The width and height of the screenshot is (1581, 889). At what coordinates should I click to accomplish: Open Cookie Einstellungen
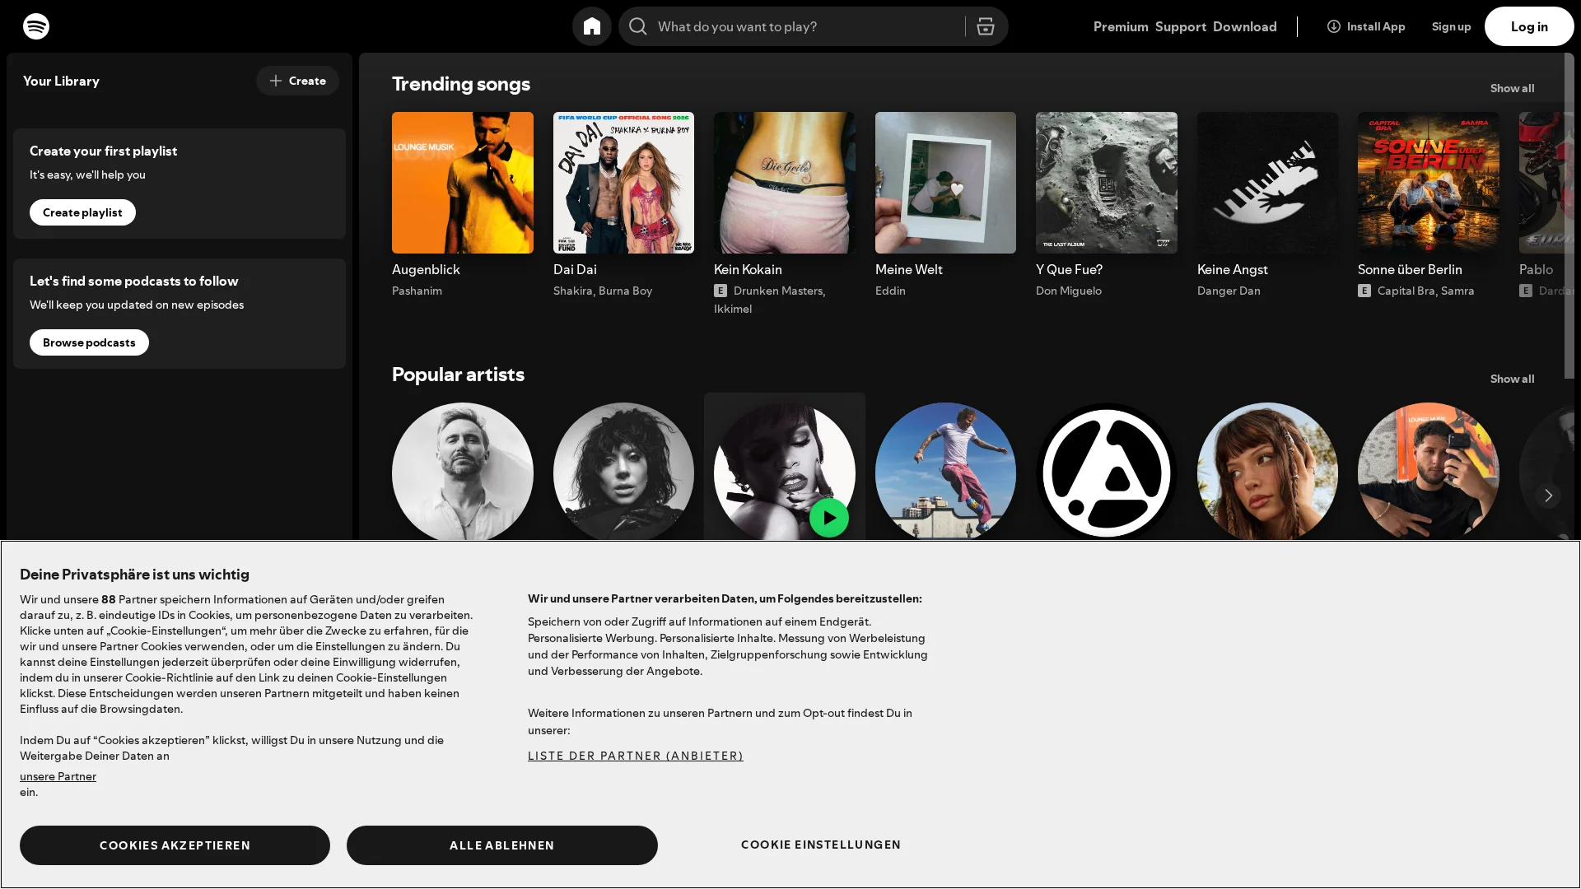pyautogui.click(x=821, y=845)
